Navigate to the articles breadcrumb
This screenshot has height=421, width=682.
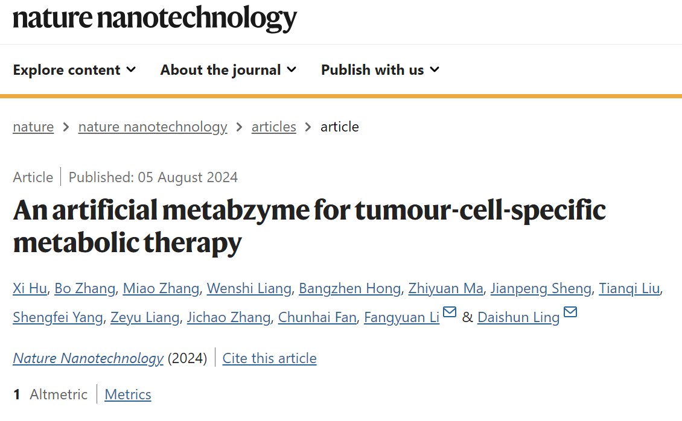click(x=273, y=127)
